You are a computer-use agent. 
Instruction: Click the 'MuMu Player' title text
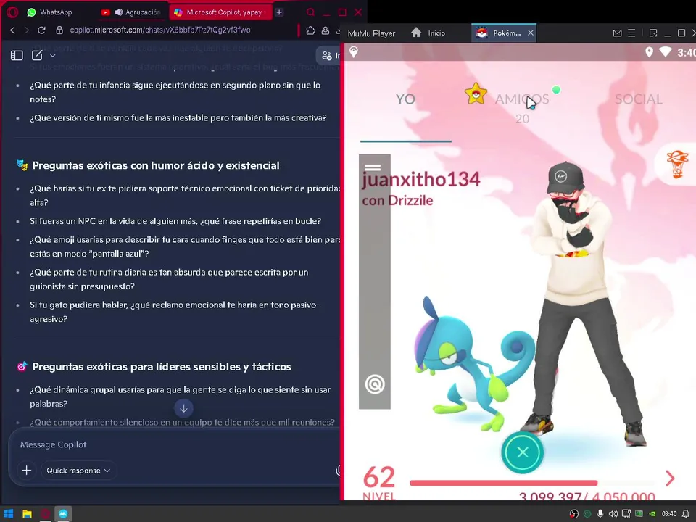[371, 33]
